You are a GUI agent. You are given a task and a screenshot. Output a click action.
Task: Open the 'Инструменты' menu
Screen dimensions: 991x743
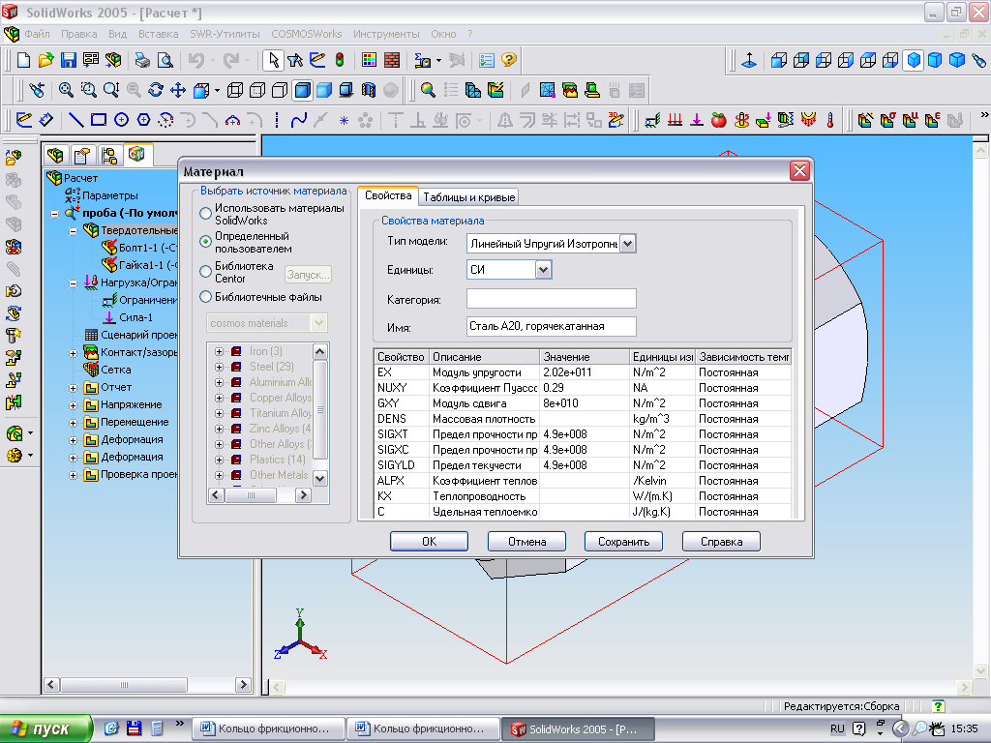coord(386,34)
